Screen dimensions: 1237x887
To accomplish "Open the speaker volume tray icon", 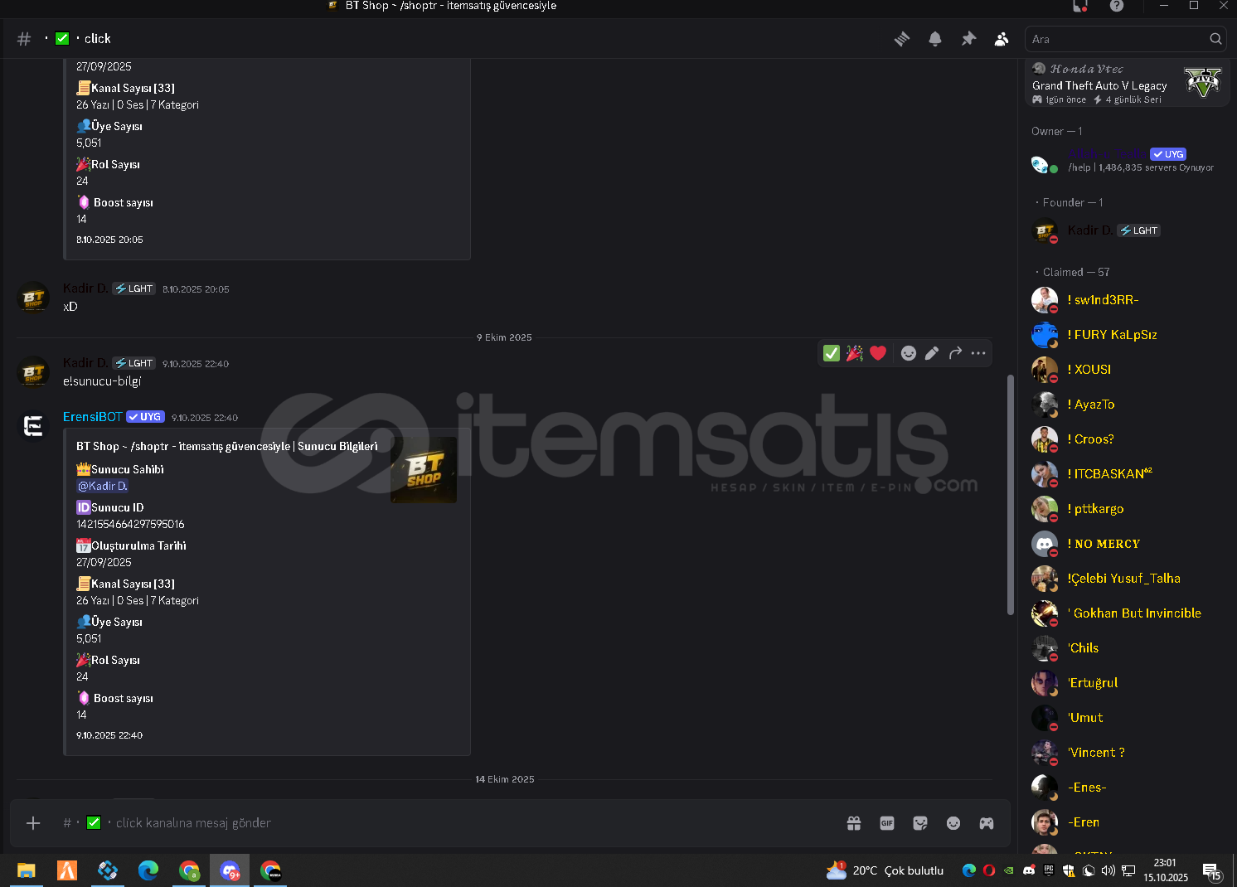I will point(1108,870).
